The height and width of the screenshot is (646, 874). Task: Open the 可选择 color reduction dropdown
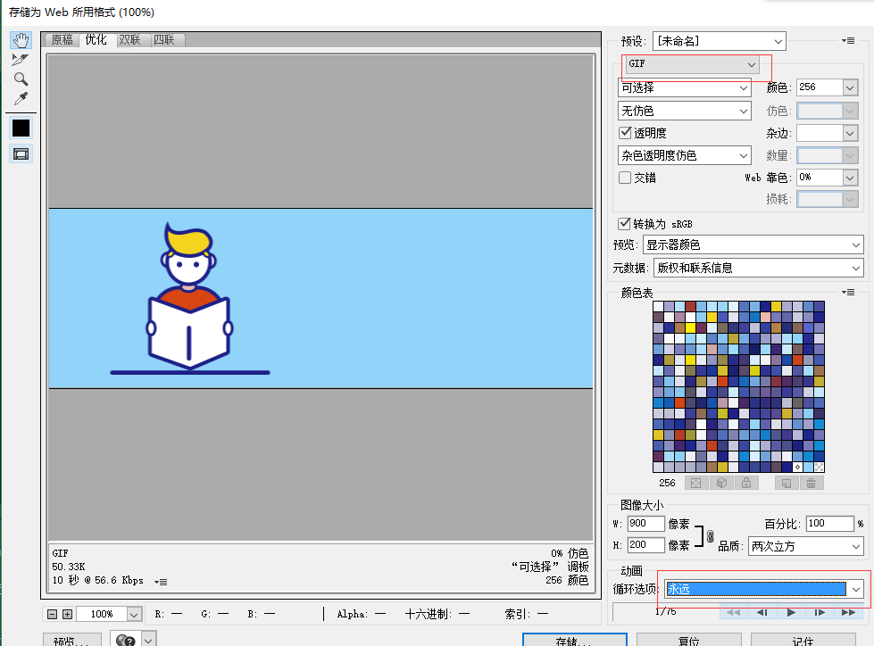coord(685,88)
